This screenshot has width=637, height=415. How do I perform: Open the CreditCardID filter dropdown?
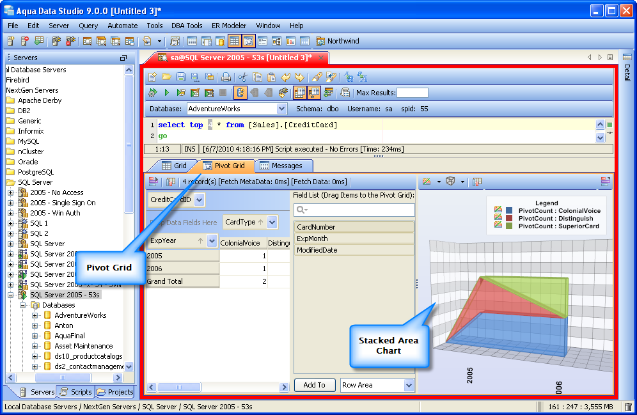point(199,200)
